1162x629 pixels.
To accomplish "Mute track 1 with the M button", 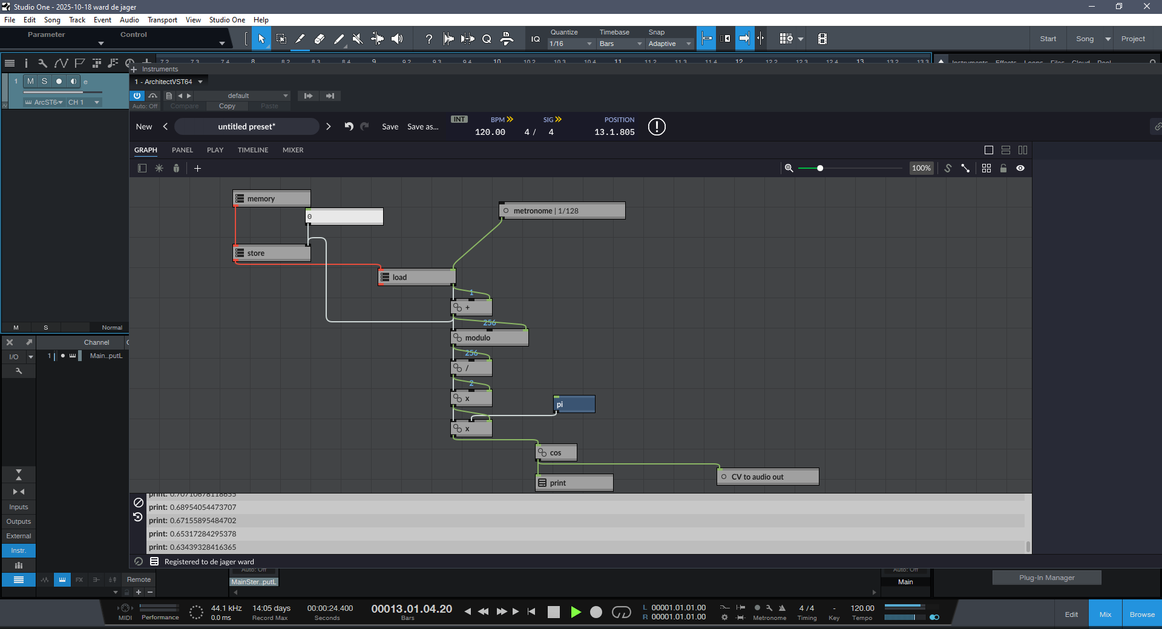I will 30,81.
